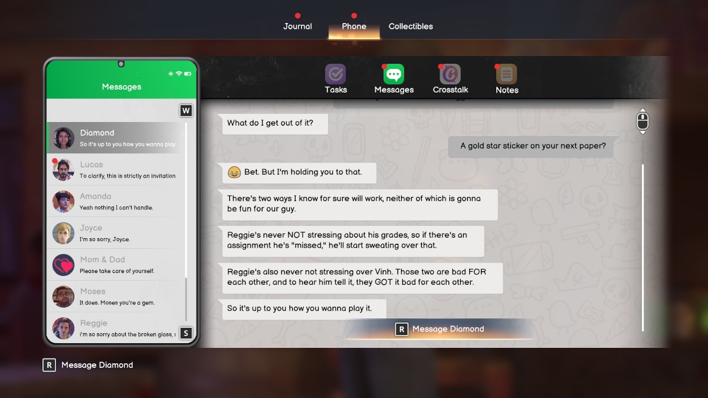Click the Mom & Dad heart avatar
Screen dimensions: 708x398
pyautogui.click(x=63, y=265)
